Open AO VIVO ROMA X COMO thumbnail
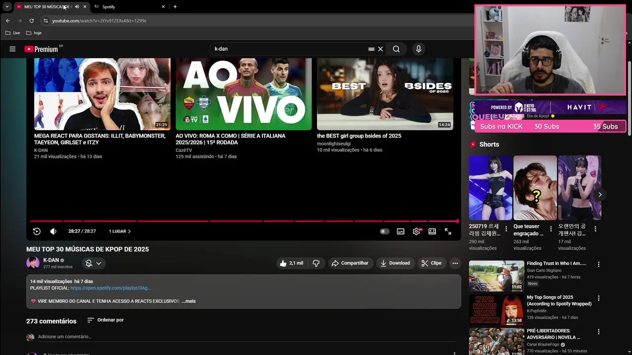The image size is (632, 355). coord(243,94)
